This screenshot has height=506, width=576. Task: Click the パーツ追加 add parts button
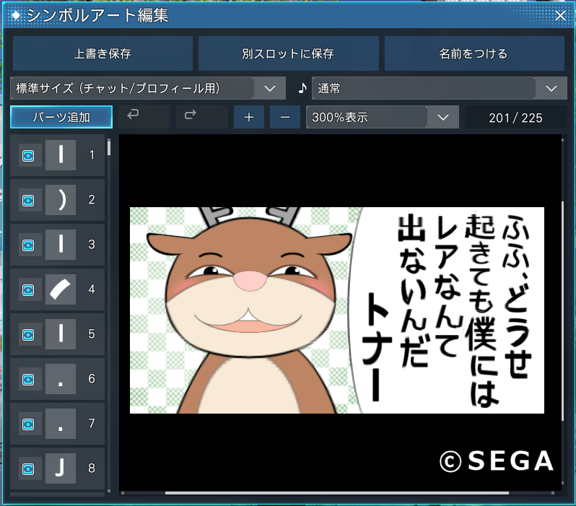coord(61,117)
